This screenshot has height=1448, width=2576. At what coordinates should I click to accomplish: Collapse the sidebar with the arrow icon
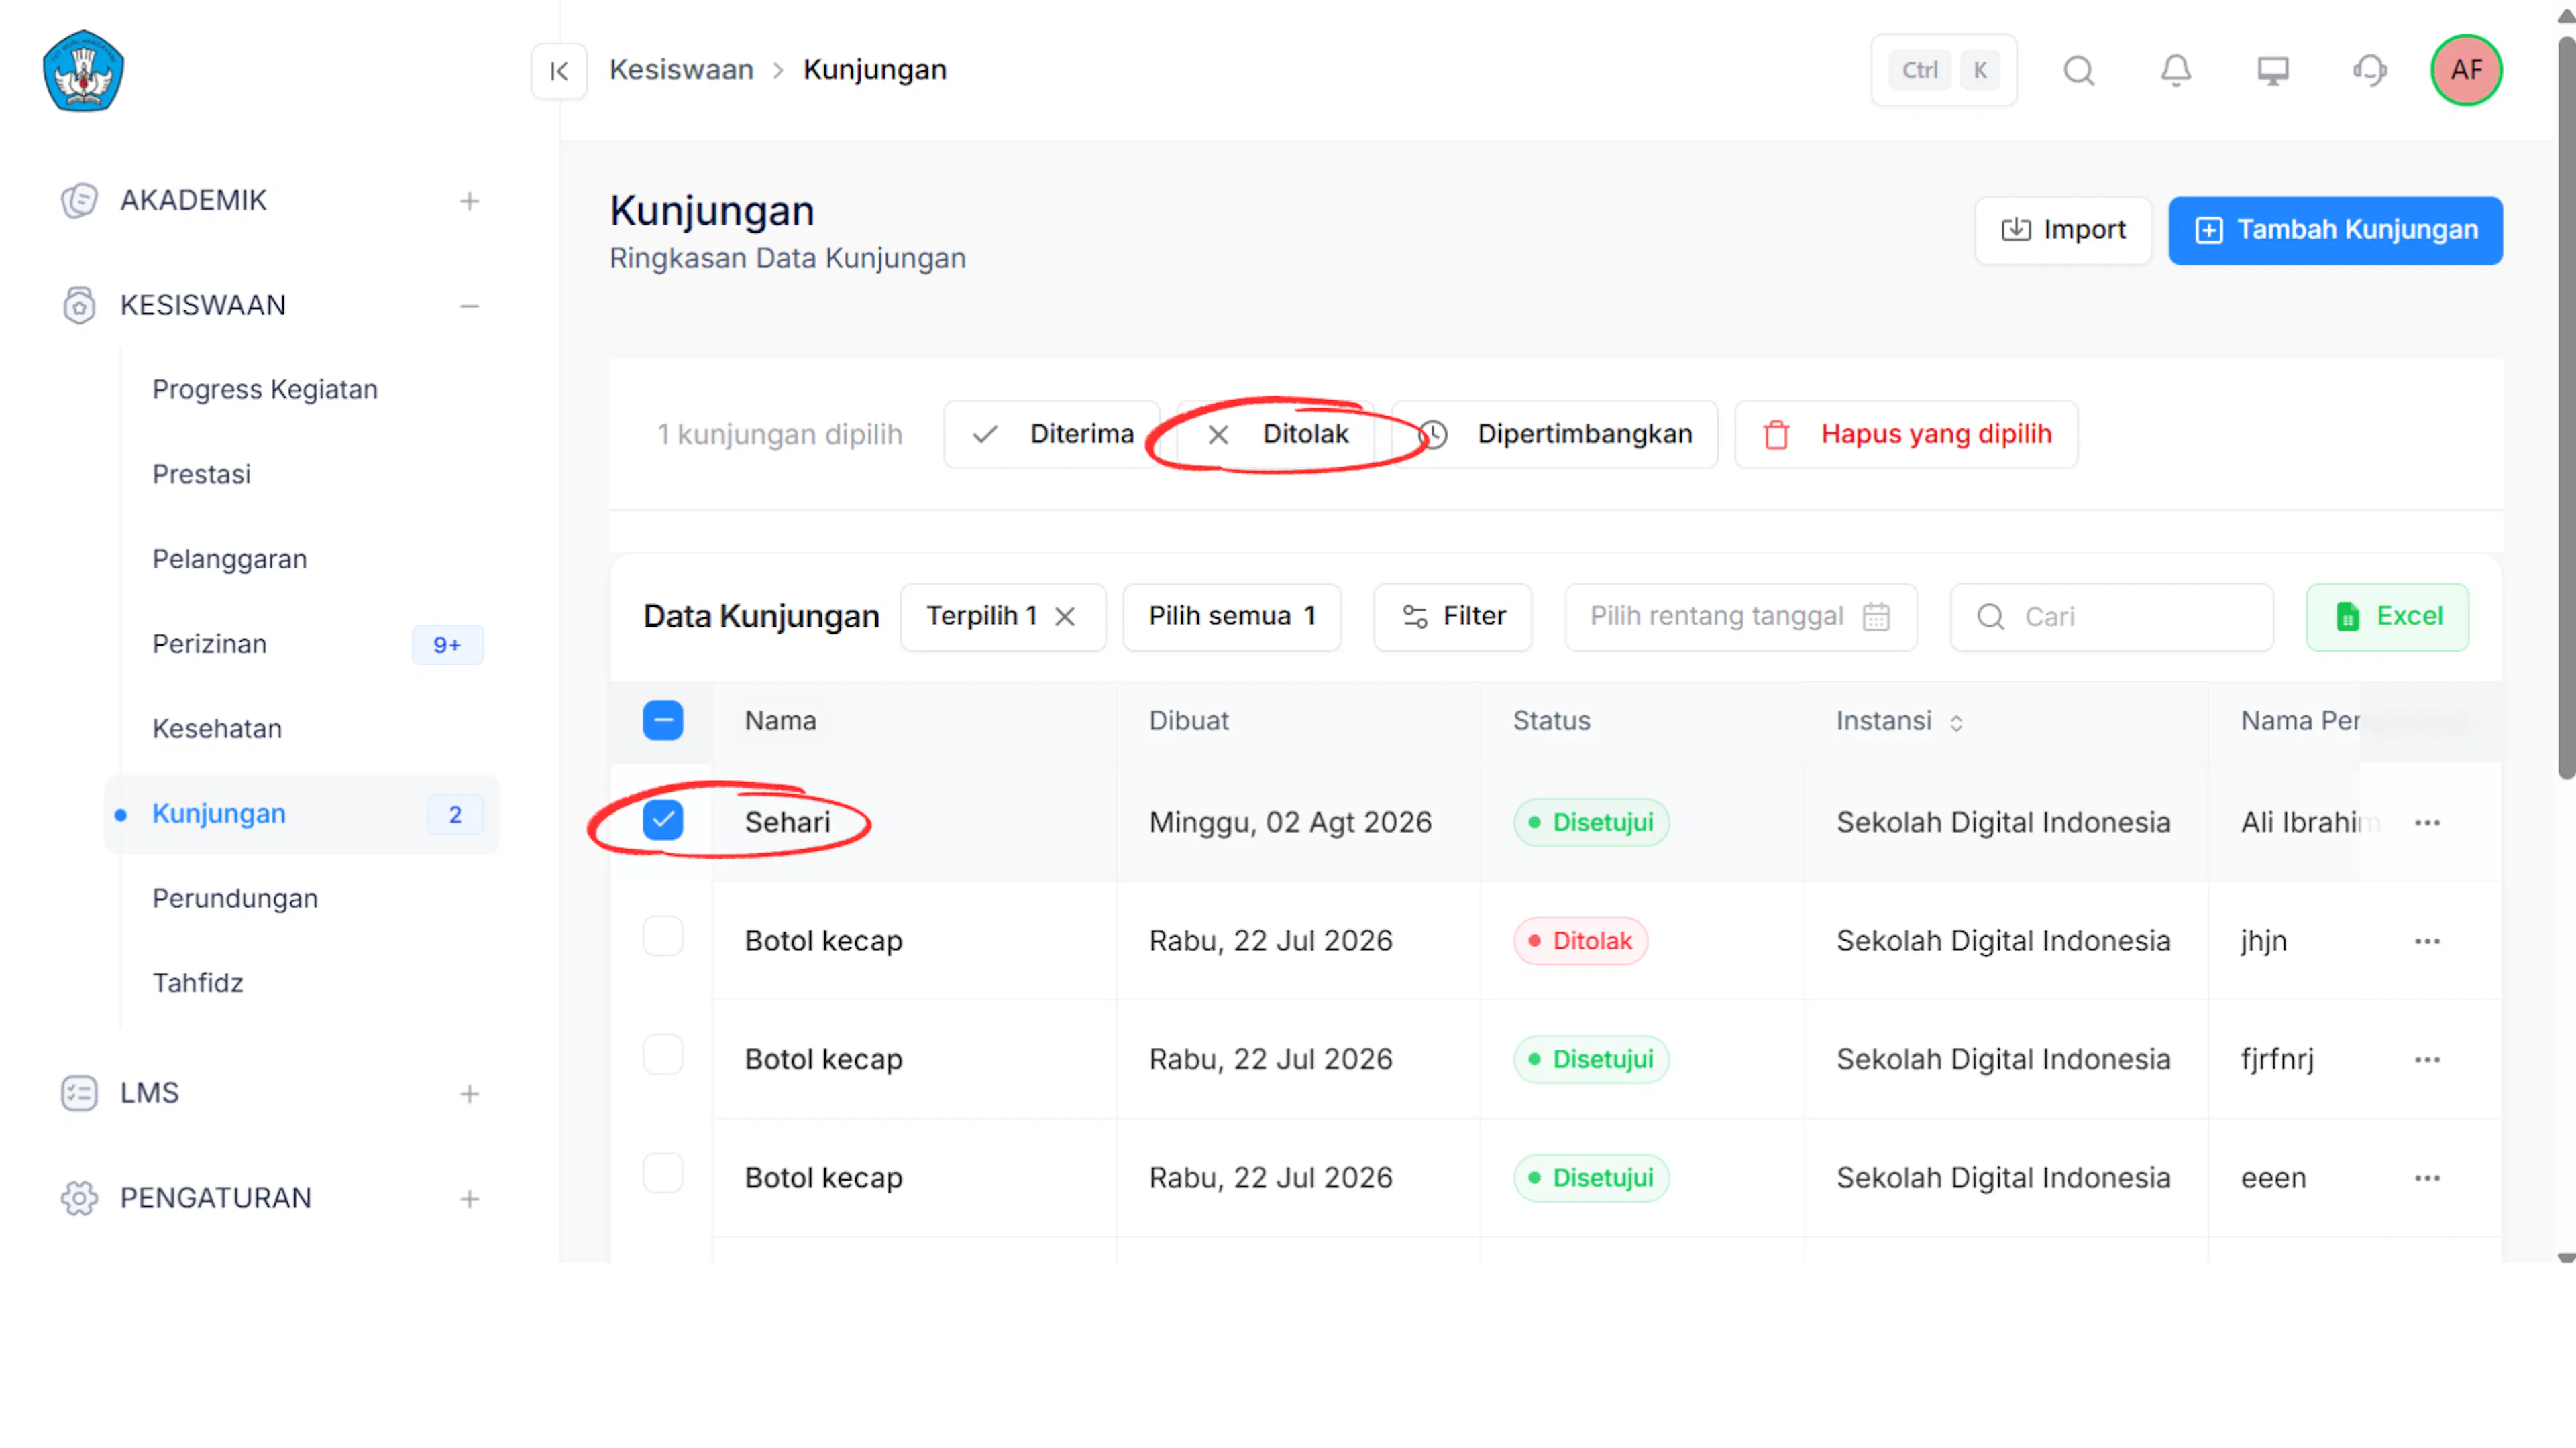[559, 71]
